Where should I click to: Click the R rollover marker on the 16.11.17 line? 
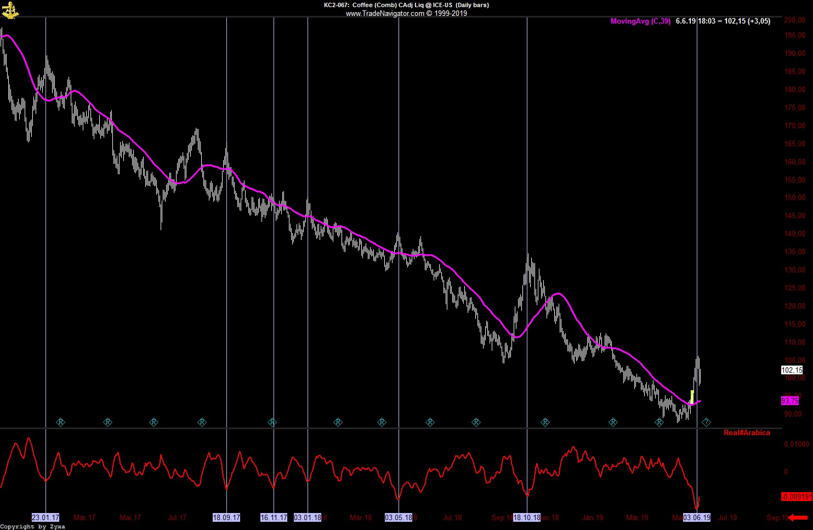click(272, 422)
